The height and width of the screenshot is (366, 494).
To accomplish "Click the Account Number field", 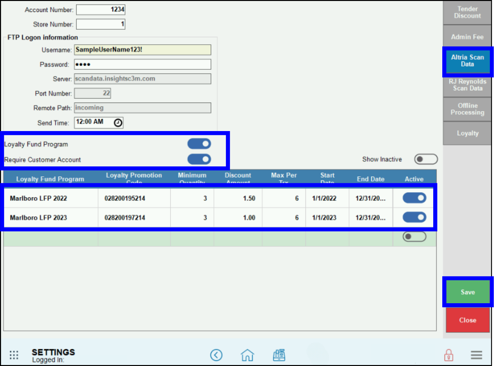I will tap(101, 10).
